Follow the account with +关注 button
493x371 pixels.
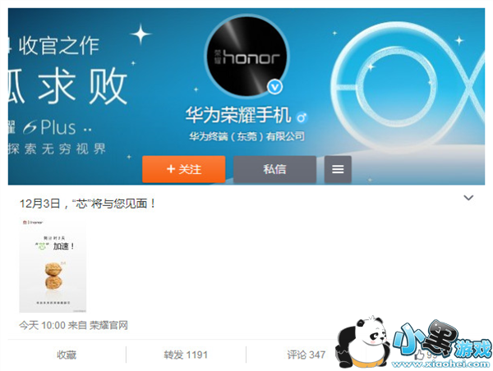pos(184,169)
